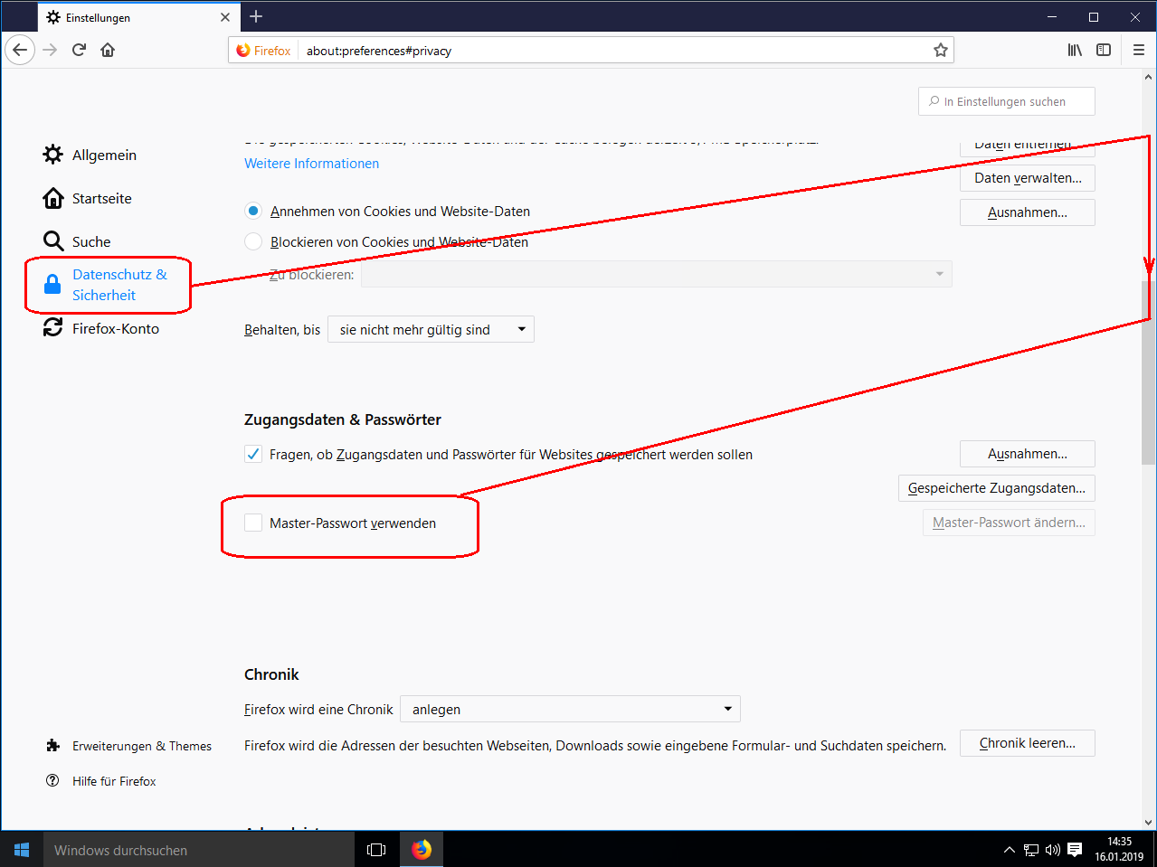The height and width of the screenshot is (867, 1157).
Task: Click the reload page icon
Action: tap(79, 50)
